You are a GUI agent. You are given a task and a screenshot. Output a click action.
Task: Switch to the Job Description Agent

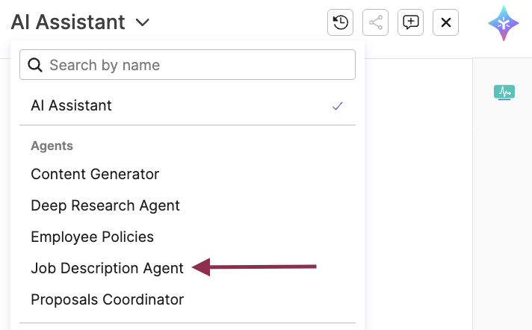[107, 268]
